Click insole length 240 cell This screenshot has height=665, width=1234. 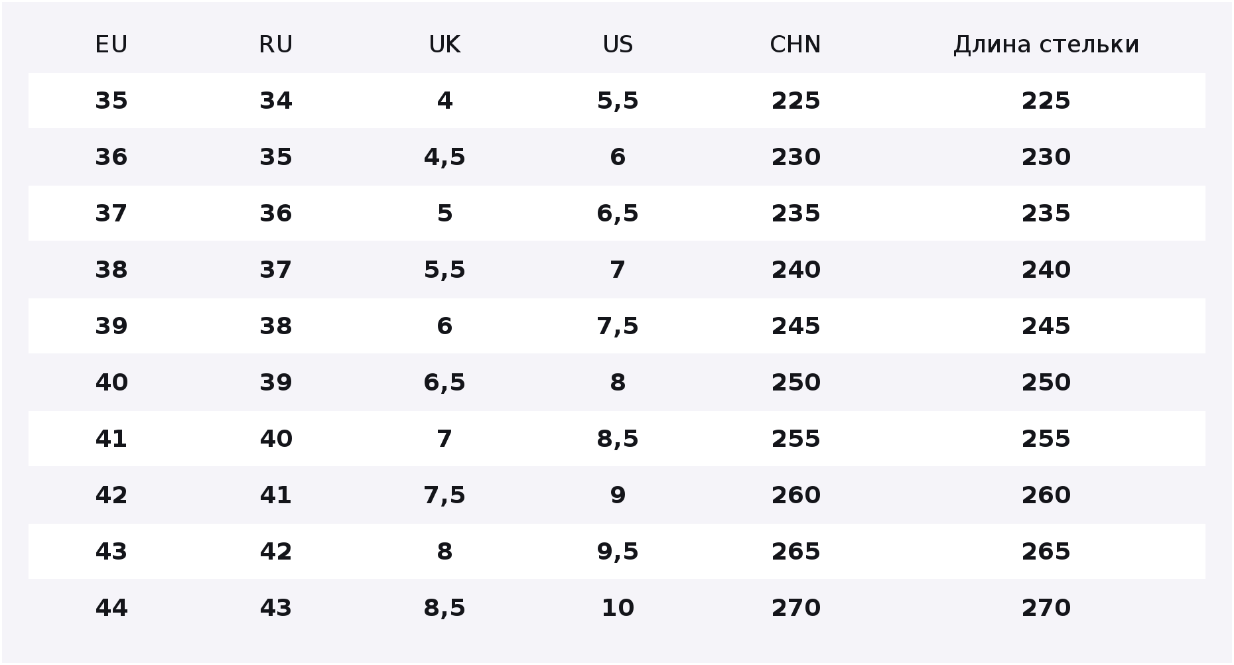[1046, 270]
